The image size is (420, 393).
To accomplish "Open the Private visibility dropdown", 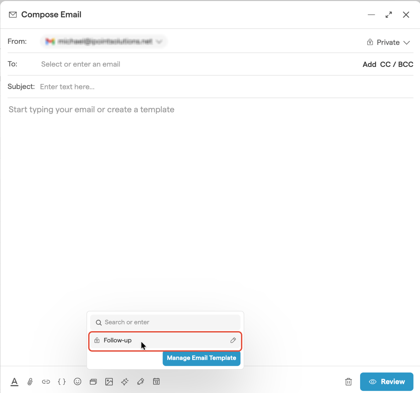I will 388,42.
